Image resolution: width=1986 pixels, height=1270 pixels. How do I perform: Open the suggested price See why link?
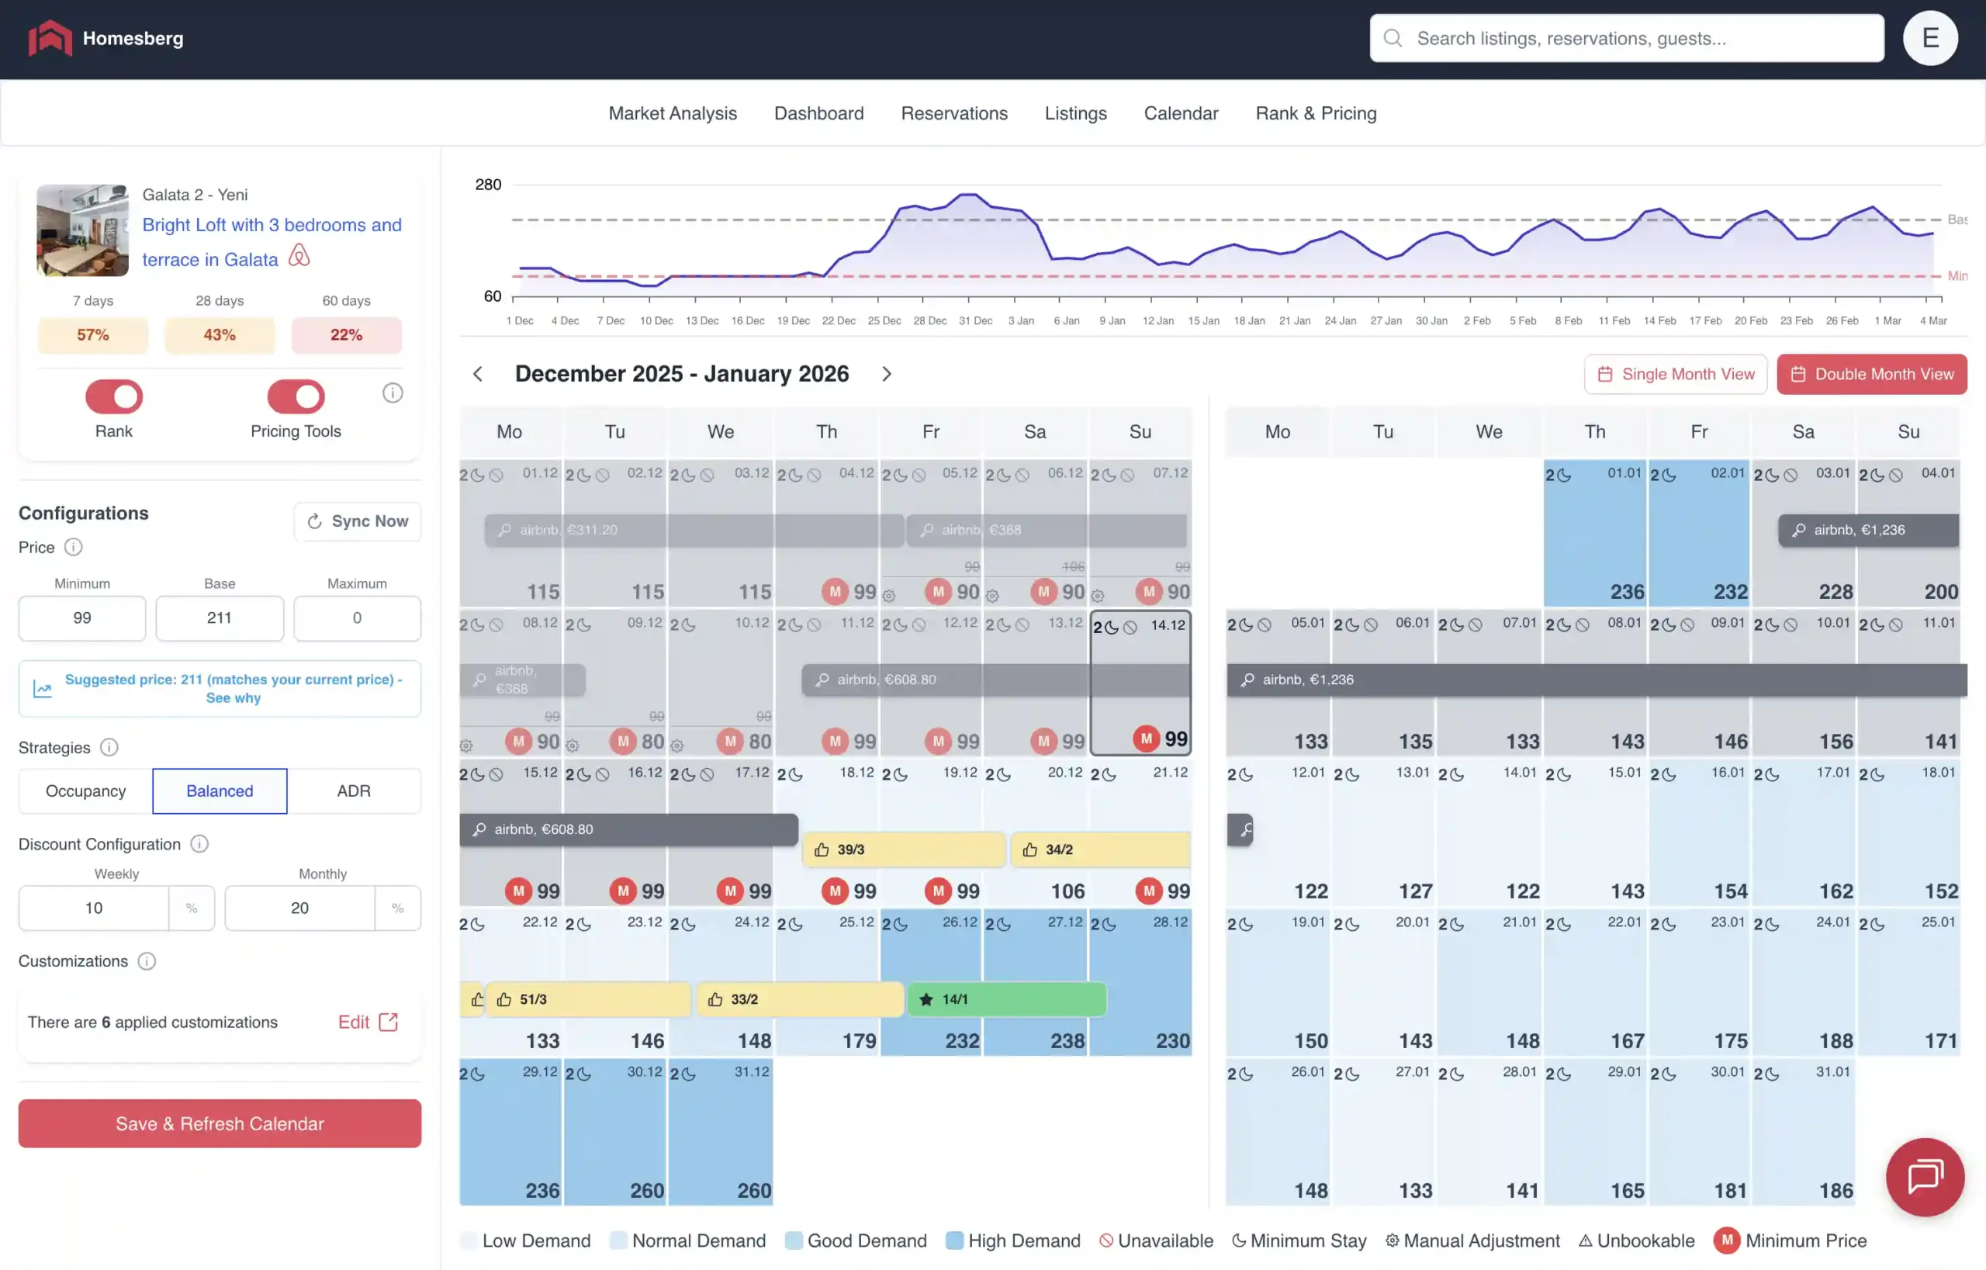[x=233, y=697]
